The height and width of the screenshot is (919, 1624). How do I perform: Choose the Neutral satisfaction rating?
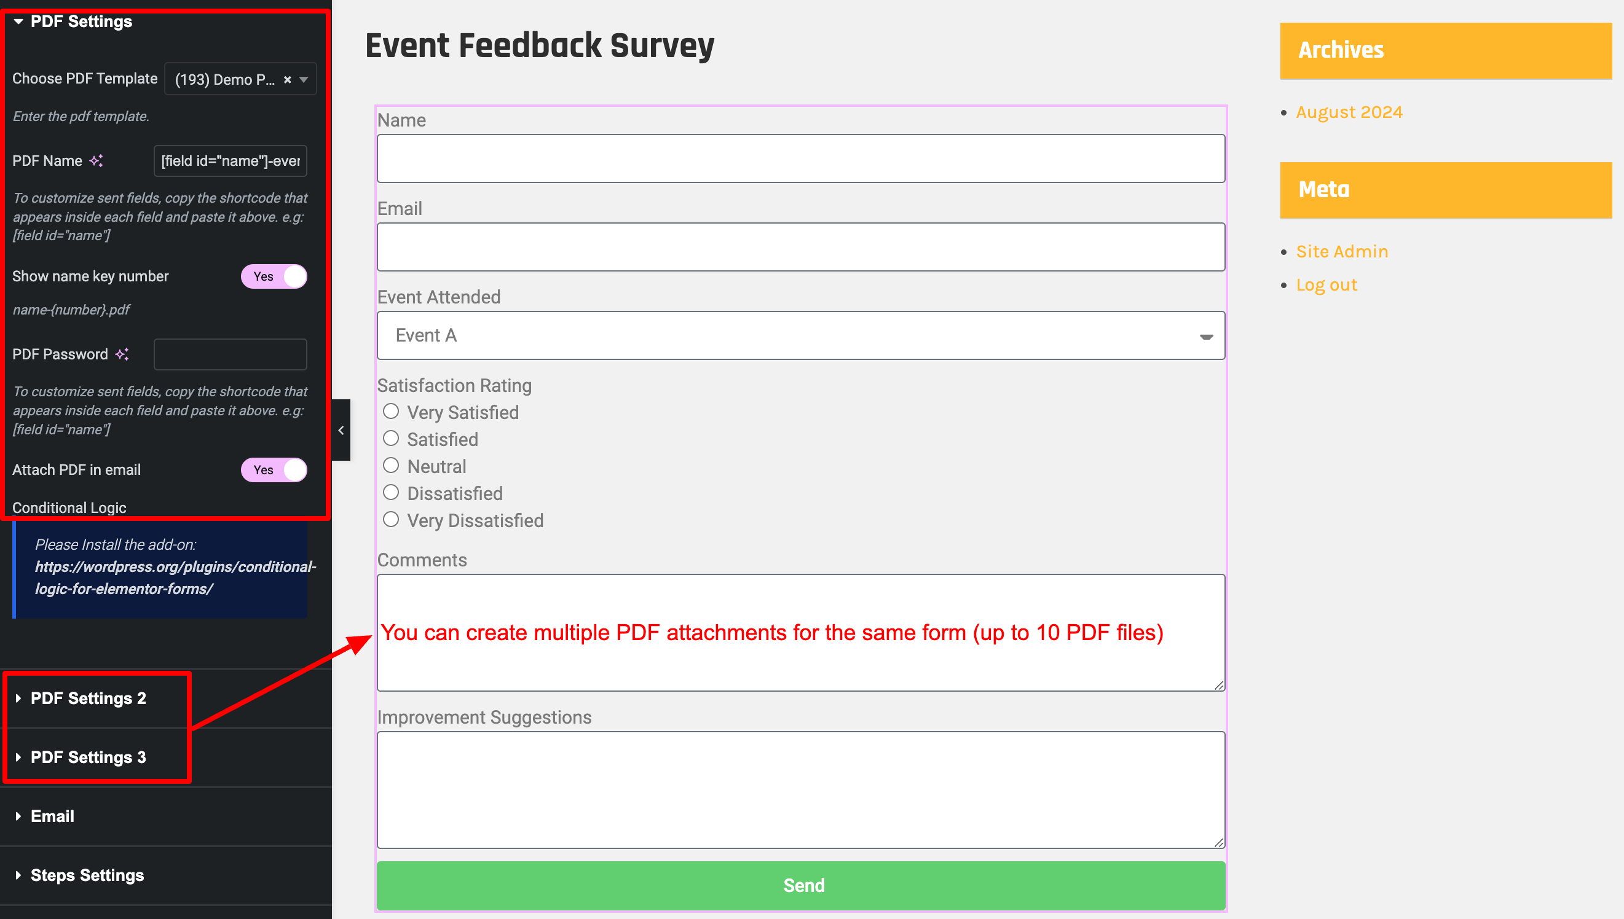click(391, 466)
